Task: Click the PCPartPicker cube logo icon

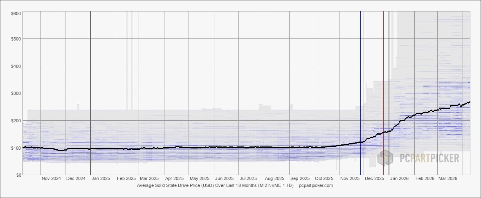Action: pos(385,158)
